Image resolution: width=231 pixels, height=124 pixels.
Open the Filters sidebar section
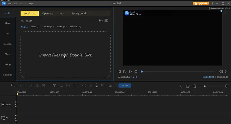click(x=8, y=54)
